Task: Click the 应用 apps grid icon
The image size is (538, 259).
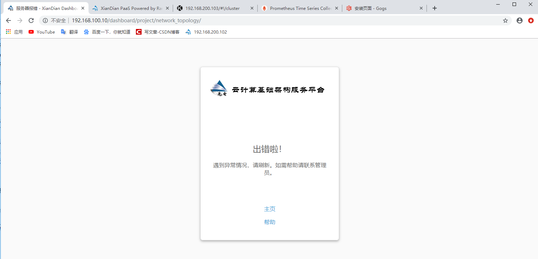Action: click(8, 32)
